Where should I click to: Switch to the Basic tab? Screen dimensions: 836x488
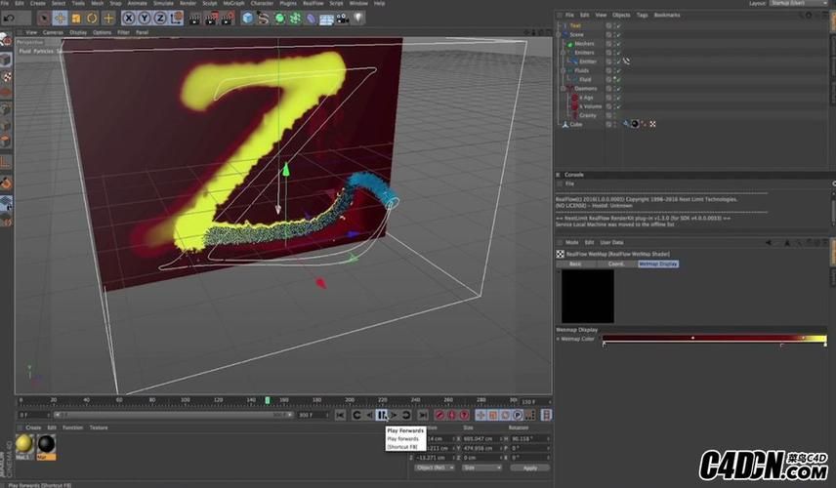pos(575,264)
